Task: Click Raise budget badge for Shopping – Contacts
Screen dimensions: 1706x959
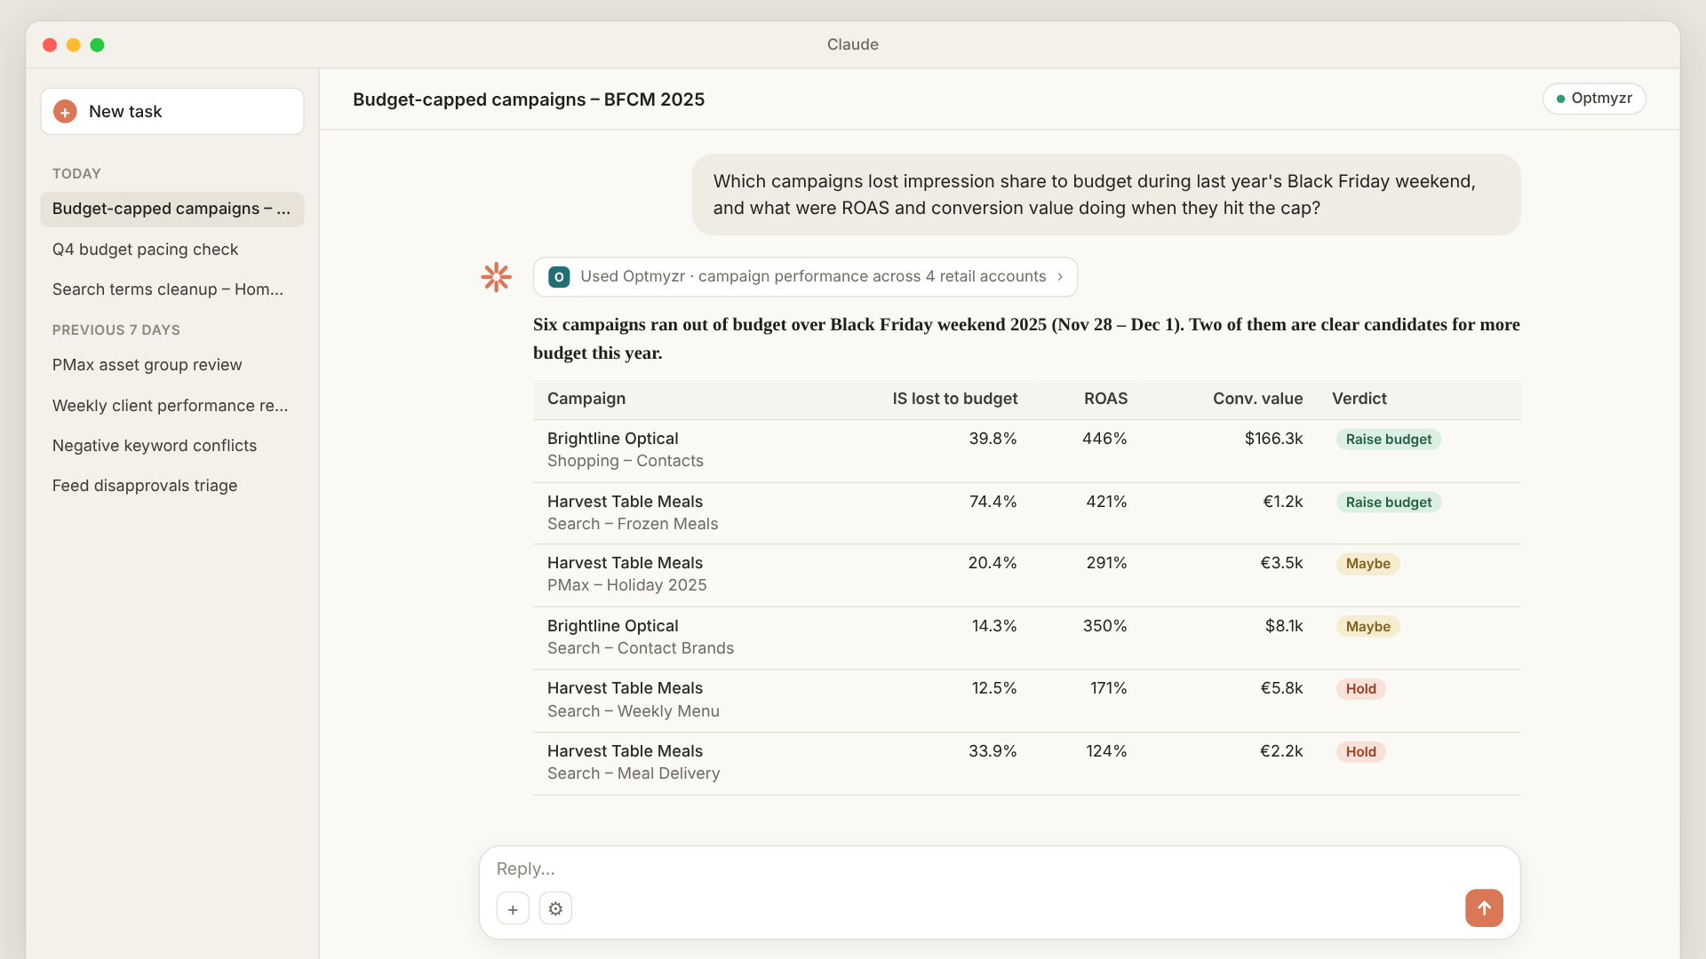Action: point(1389,440)
